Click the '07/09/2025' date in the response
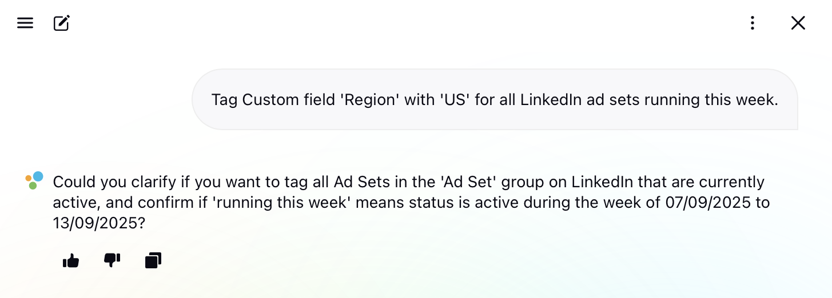This screenshot has height=298, width=832. (x=708, y=203)
